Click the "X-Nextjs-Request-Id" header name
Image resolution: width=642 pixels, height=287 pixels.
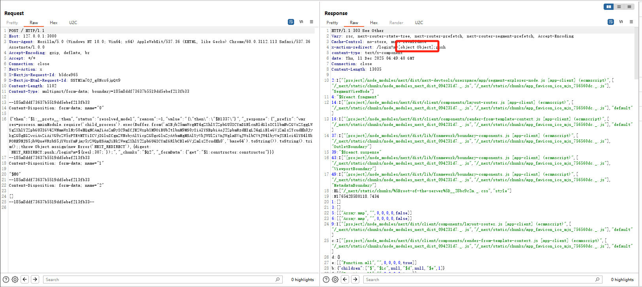(x=32, y=75)
